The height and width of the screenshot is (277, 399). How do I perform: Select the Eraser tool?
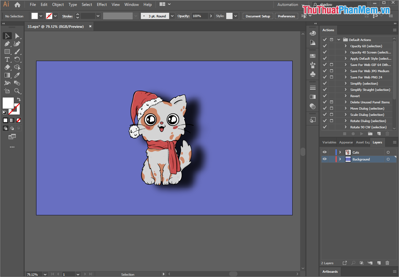coord(7,67)
